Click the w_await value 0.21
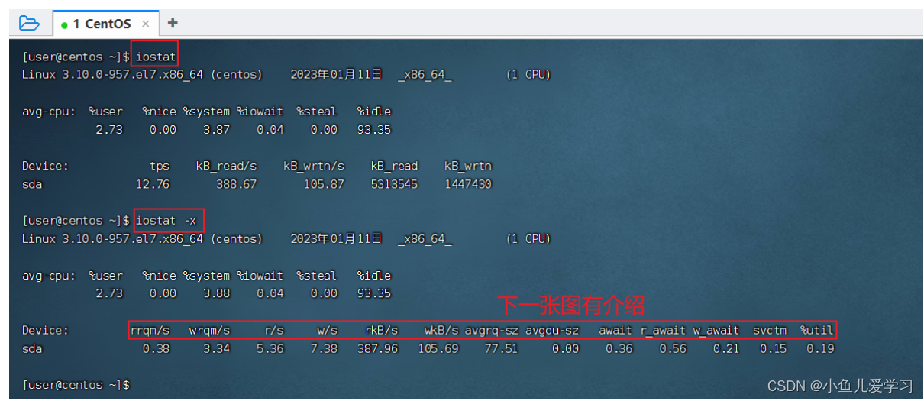Viewport: 924px width, 401px height. pos(726,349)
